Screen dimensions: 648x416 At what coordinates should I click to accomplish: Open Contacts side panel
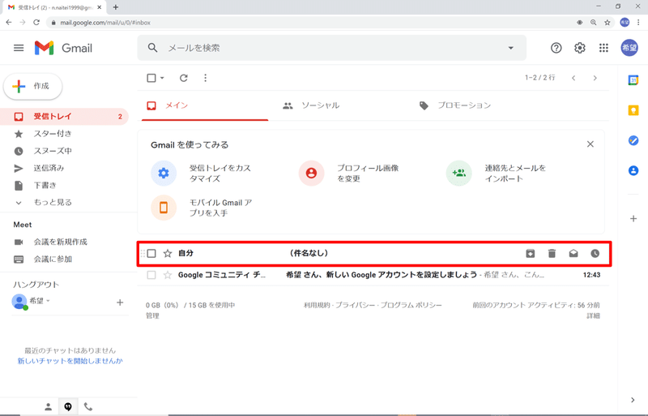point(633,170)
